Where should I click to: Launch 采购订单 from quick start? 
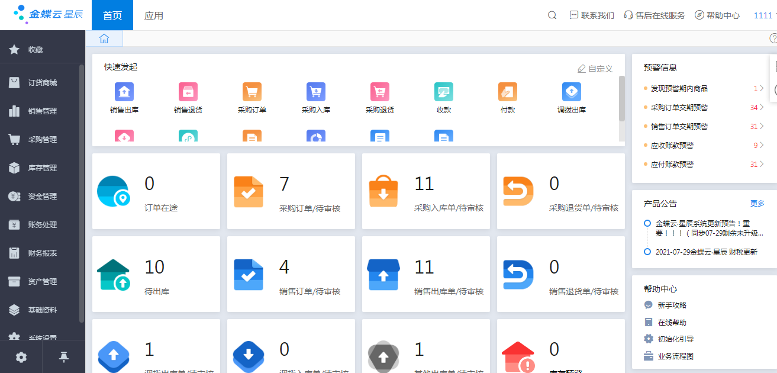pos(252,92)
